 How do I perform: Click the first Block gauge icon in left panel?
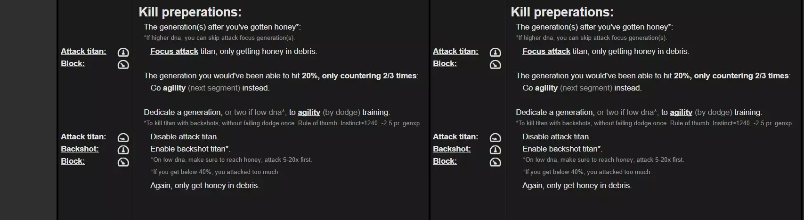[123, 64]
